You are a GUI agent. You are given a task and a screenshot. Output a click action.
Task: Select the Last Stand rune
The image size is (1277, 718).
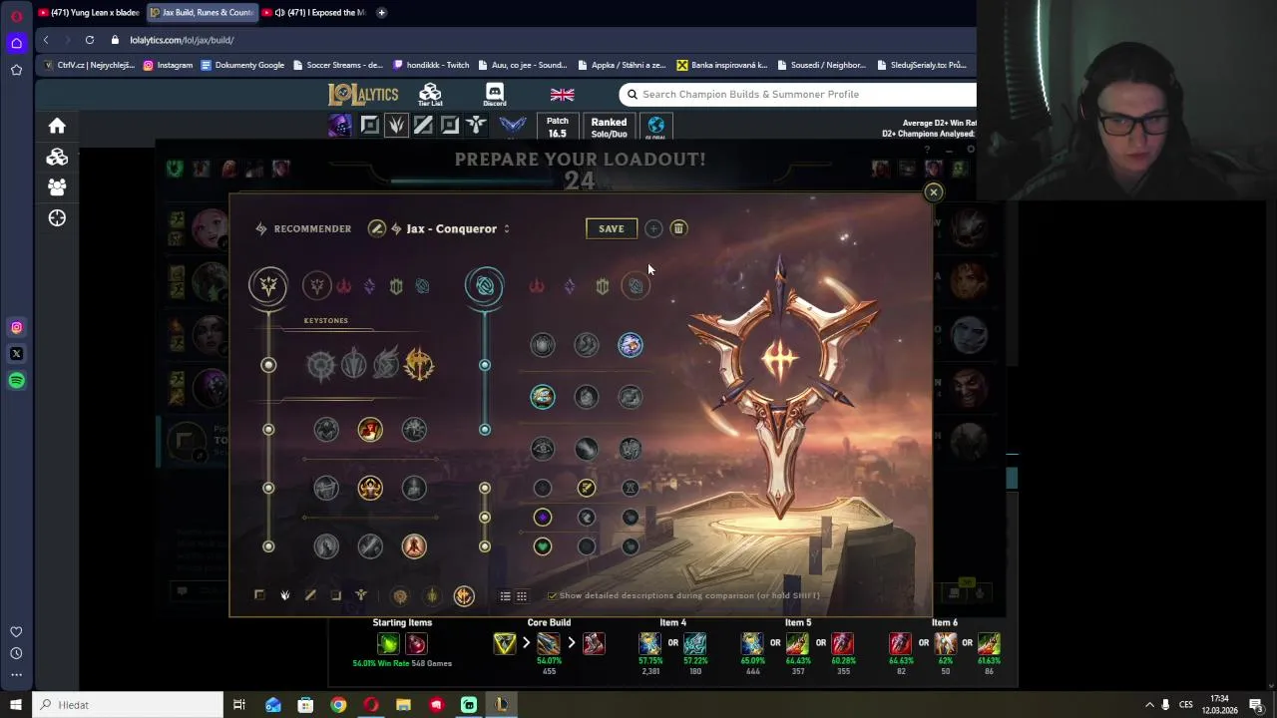pos(414,546)
